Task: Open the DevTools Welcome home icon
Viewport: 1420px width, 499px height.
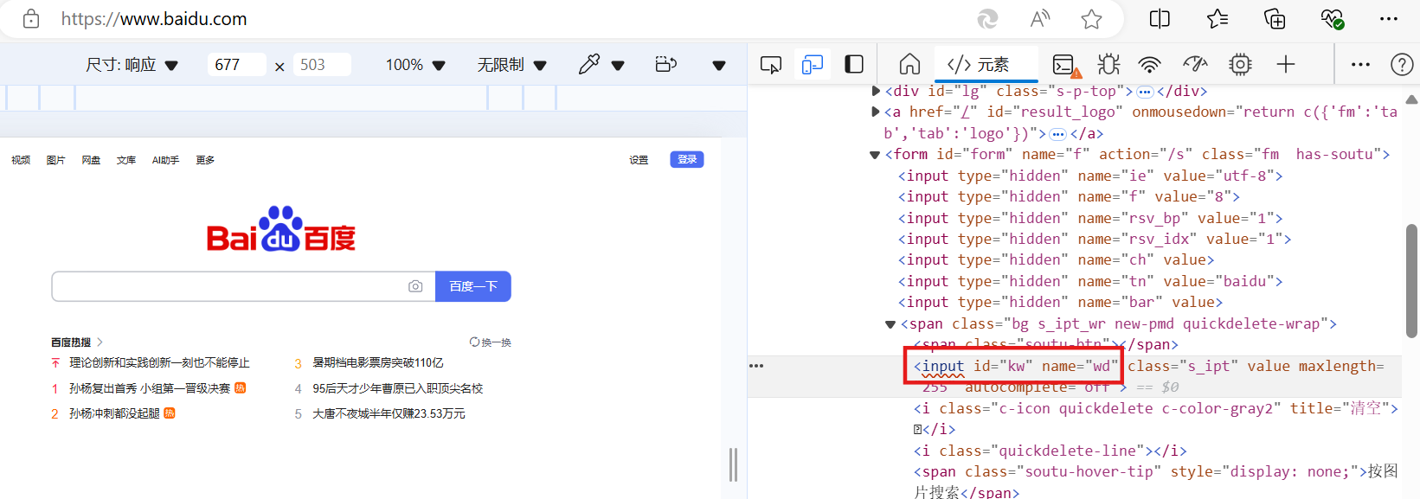Action: [909, 65]
